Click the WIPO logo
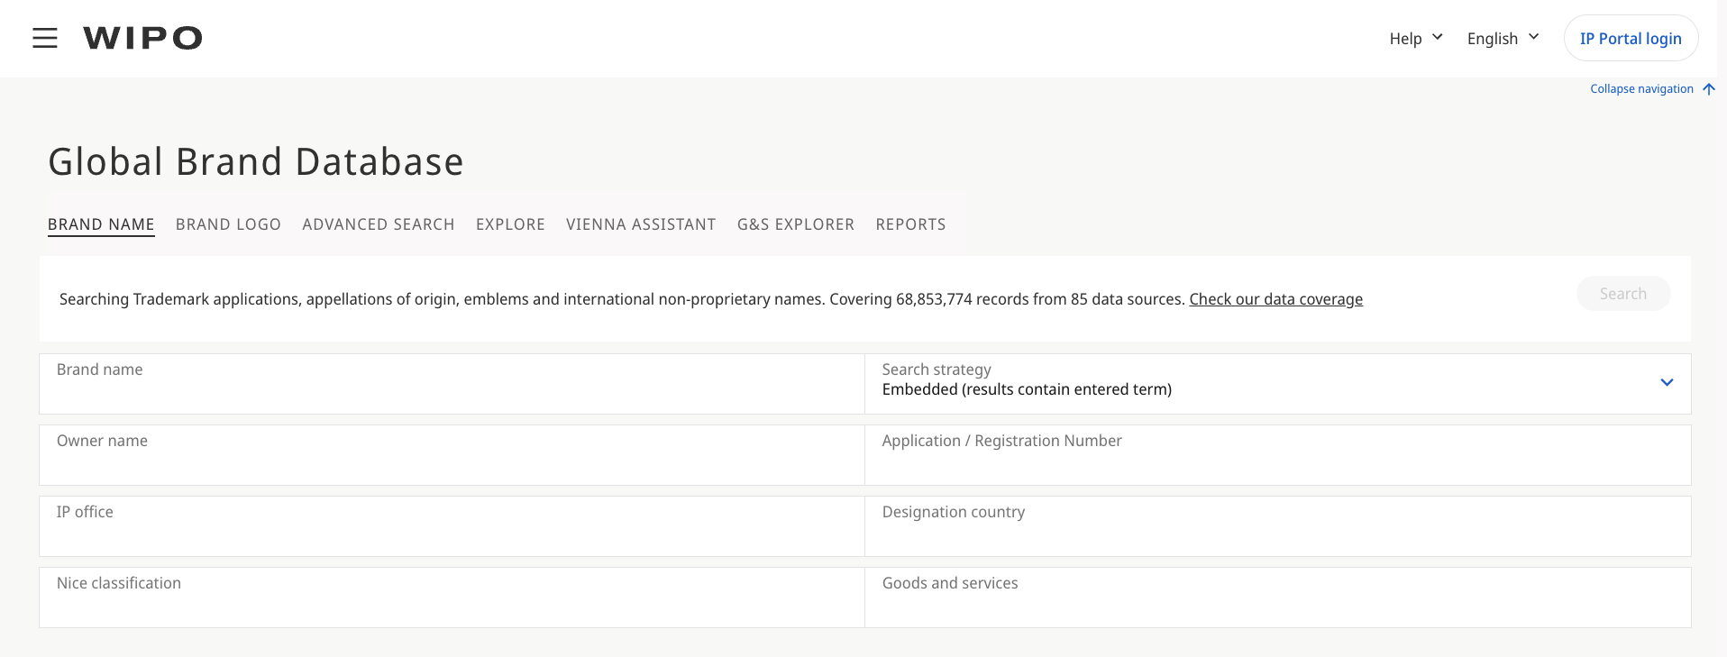Viewport: 1727px width, 657px height. point(142,38)
